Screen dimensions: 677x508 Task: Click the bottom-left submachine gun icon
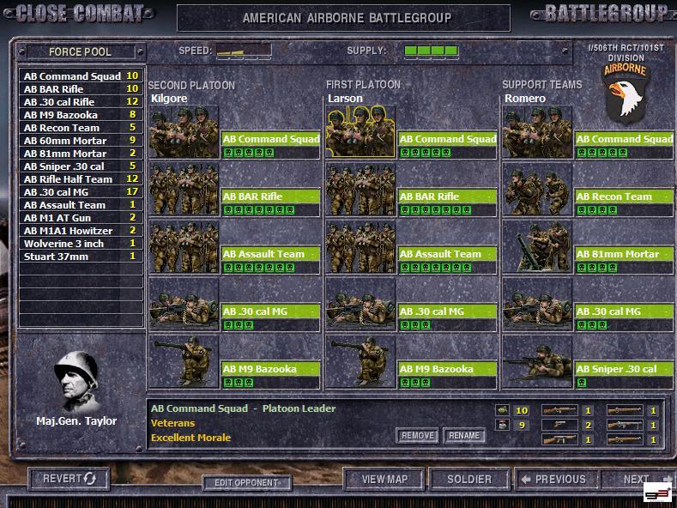559,439
